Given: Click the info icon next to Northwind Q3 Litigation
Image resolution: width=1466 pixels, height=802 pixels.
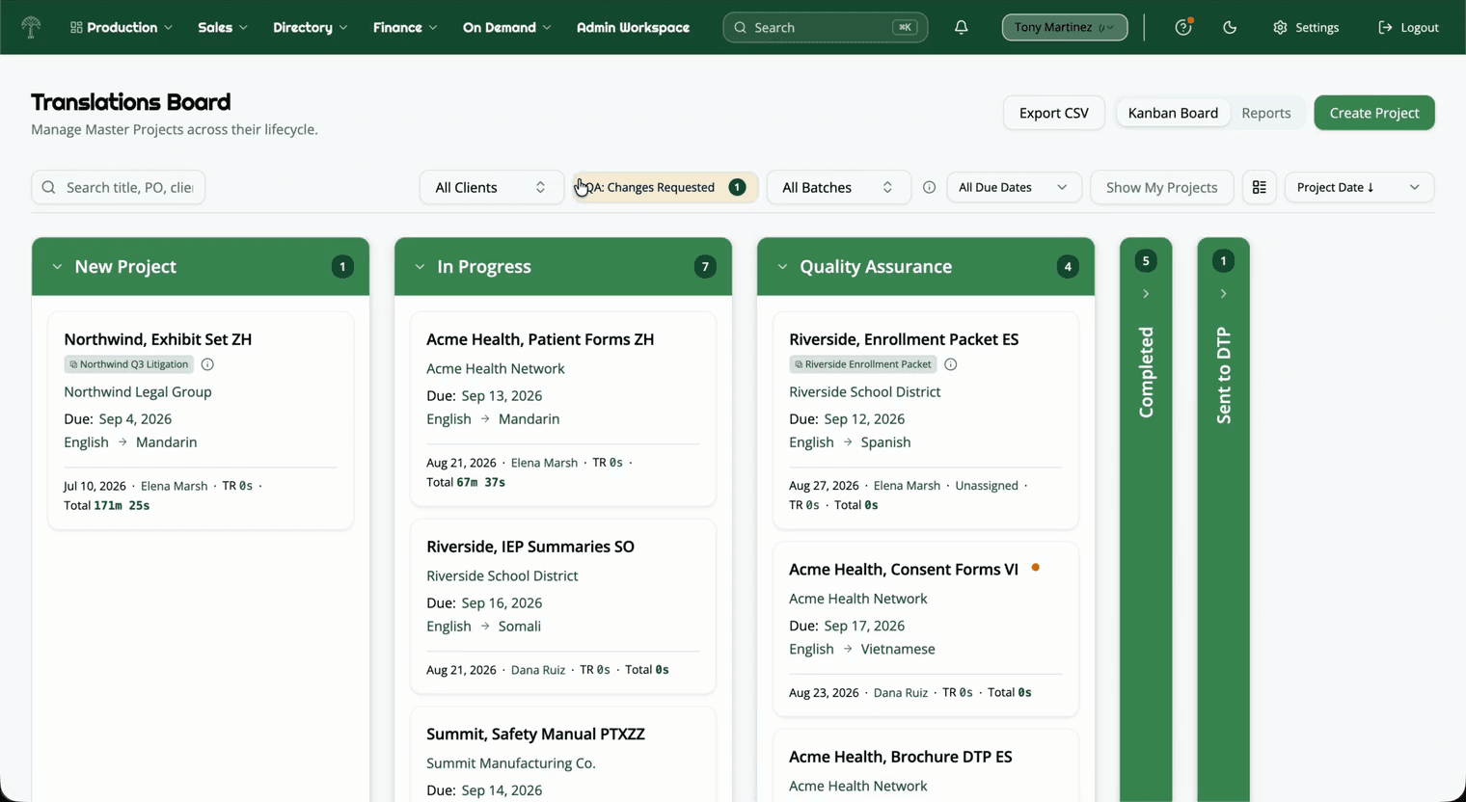Looking at the screenshot, I should [207, 364].
